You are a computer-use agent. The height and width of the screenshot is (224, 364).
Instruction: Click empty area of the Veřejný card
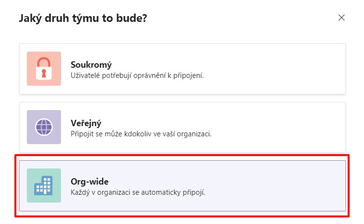(279, 127)
